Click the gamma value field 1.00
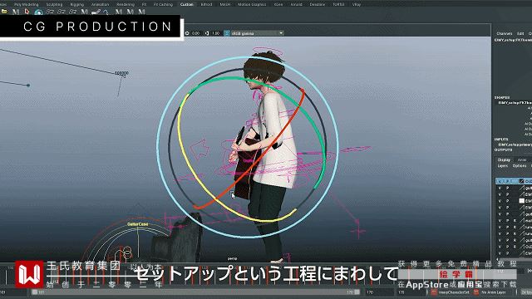This screenshot has width=532, height=299. 215,33
